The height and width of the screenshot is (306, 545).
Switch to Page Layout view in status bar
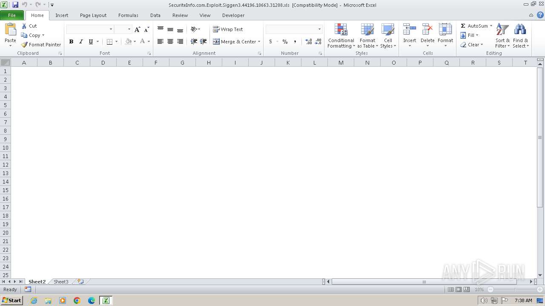459,289
